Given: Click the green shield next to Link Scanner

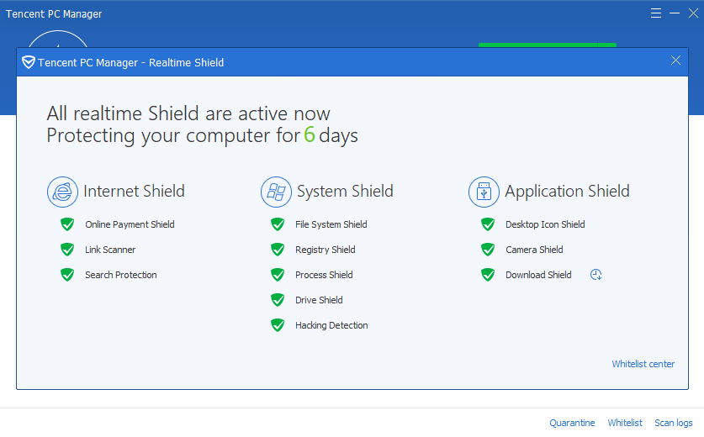Looking at the screenshot, I should (67, 250).
